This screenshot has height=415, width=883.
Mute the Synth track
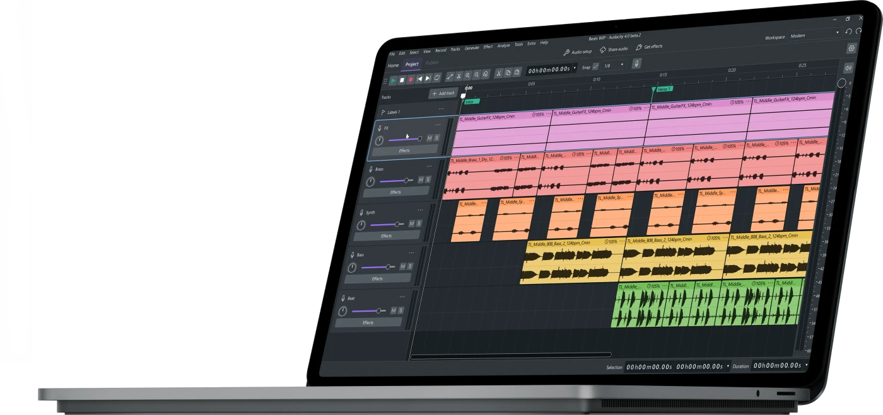click(412, 224)
